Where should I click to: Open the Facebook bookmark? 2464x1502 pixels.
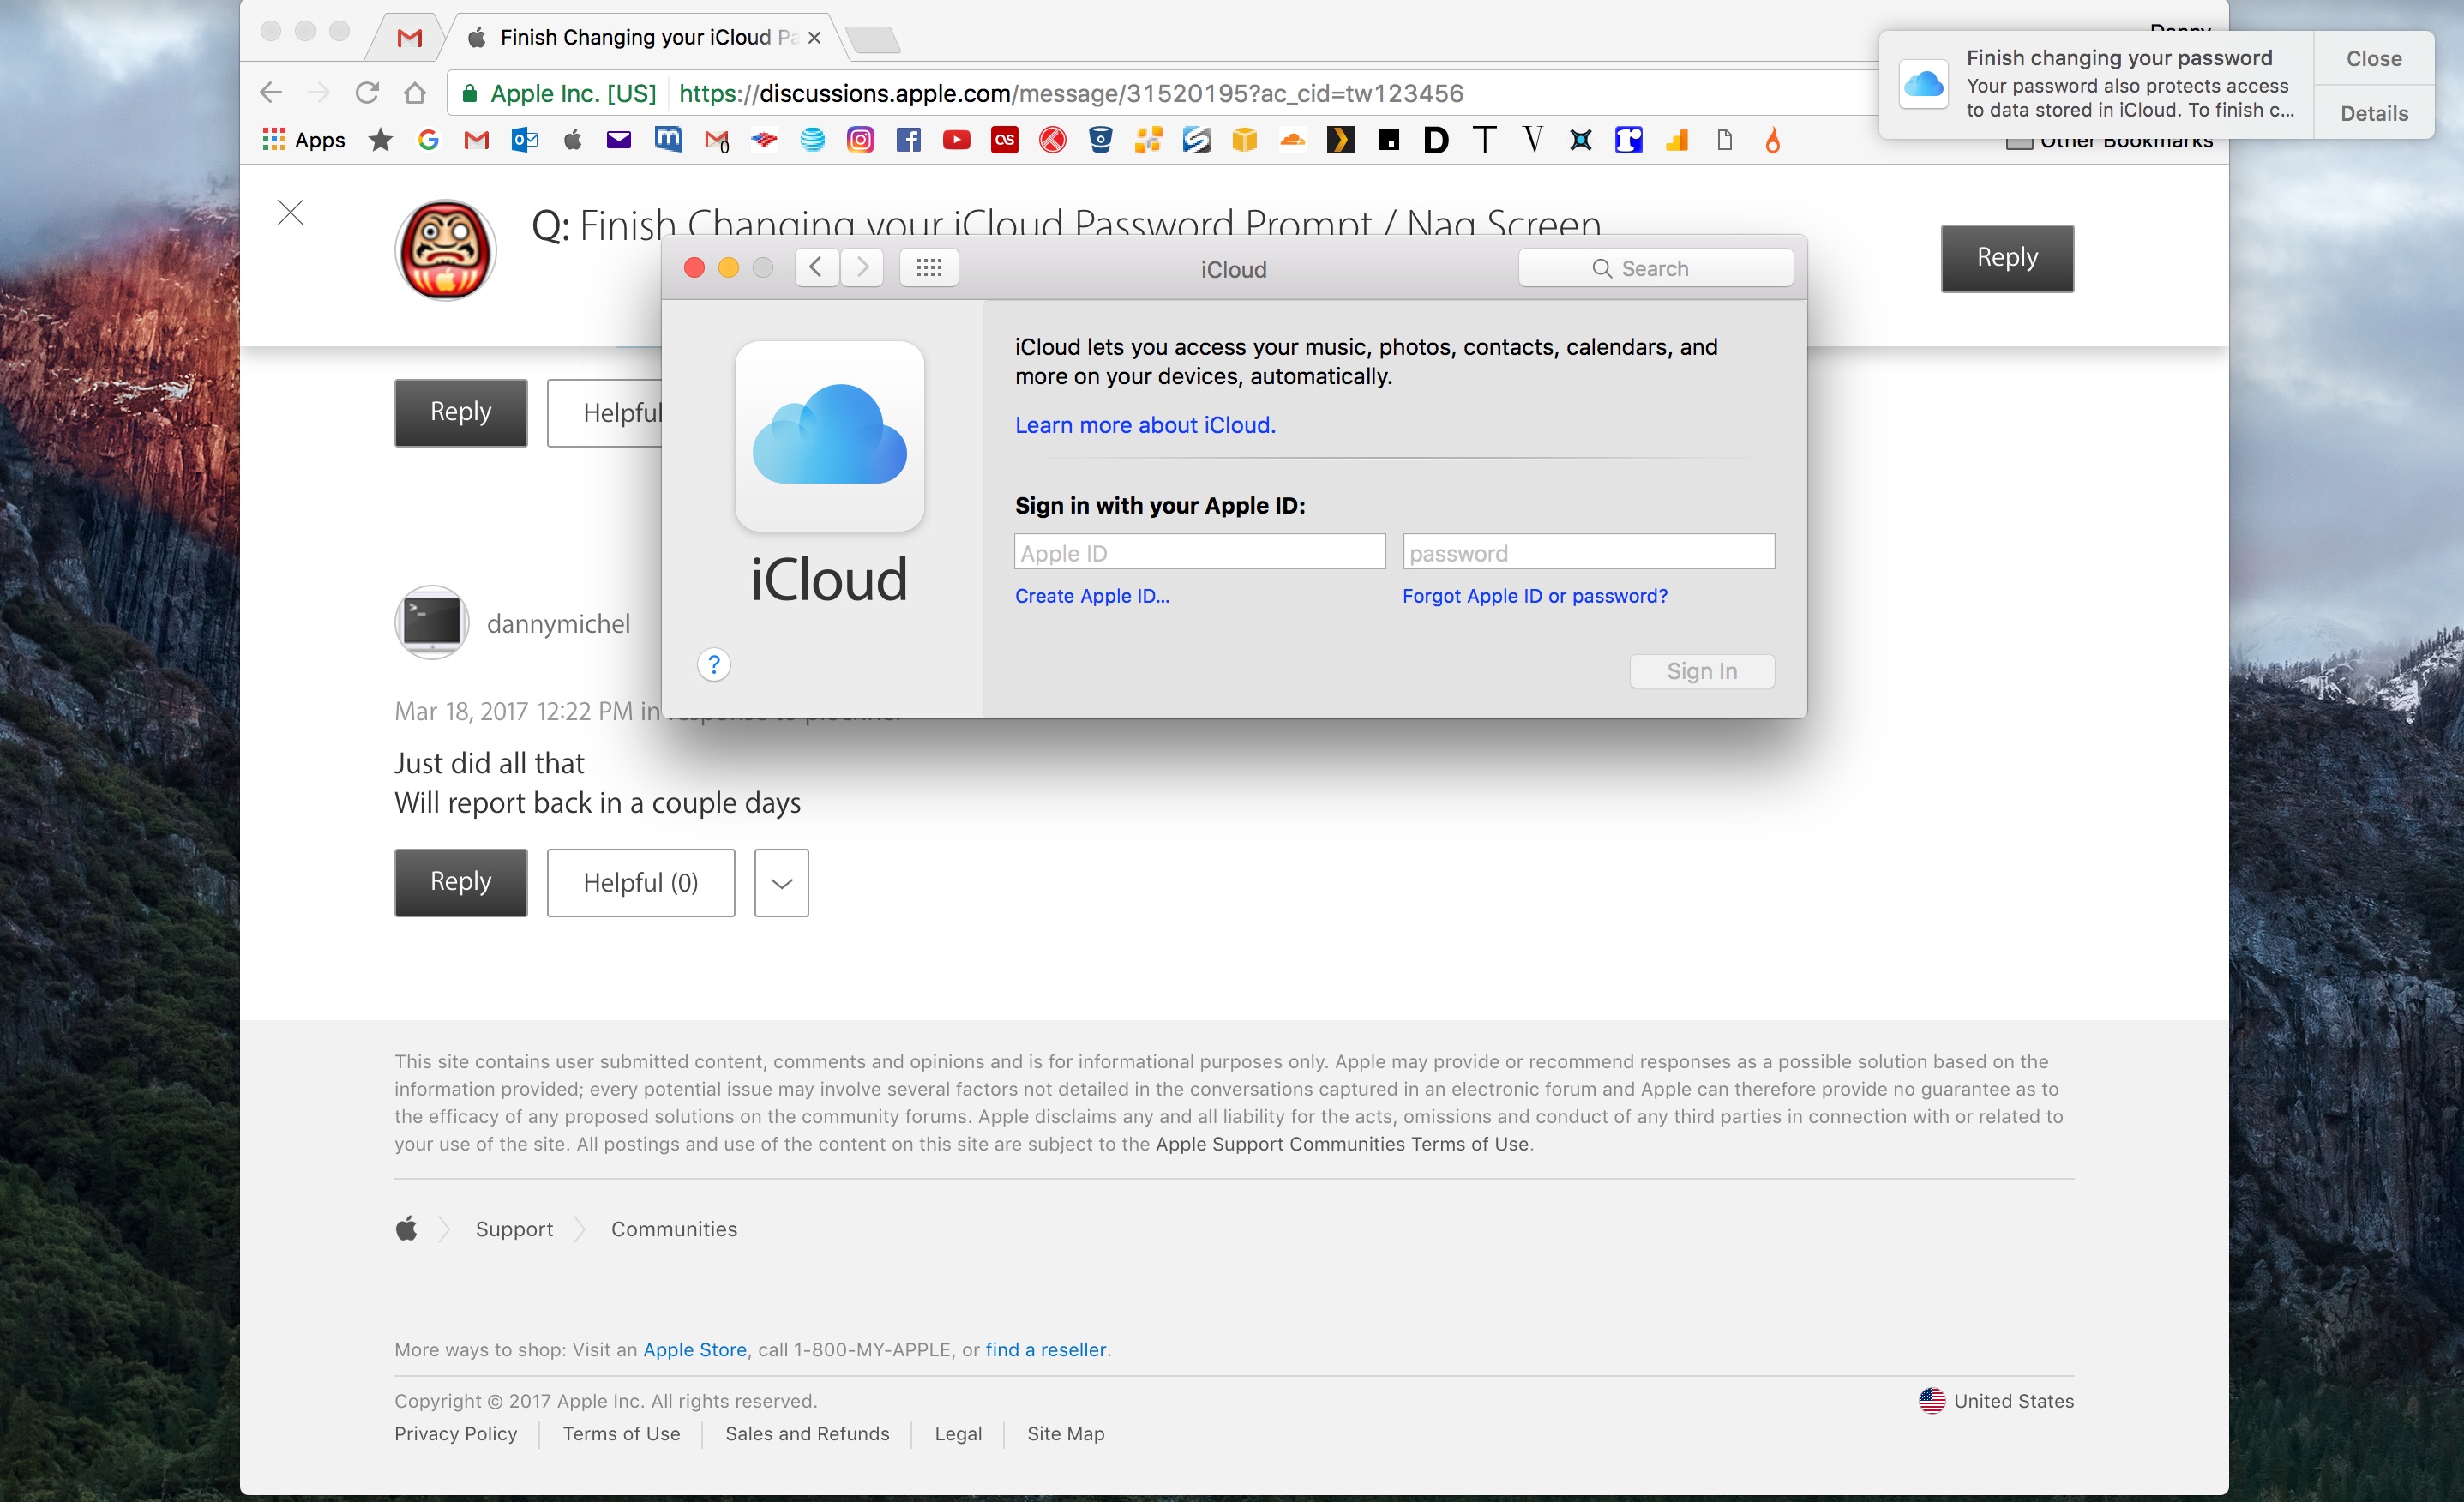click(908, 140)
